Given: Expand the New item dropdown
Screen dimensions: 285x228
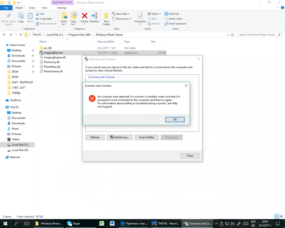Looking at the screenshot, I should (121, 14).
